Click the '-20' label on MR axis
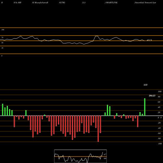The width and height of the screenshot is (163, 163). pyautogui.click(x=159, y=123)
